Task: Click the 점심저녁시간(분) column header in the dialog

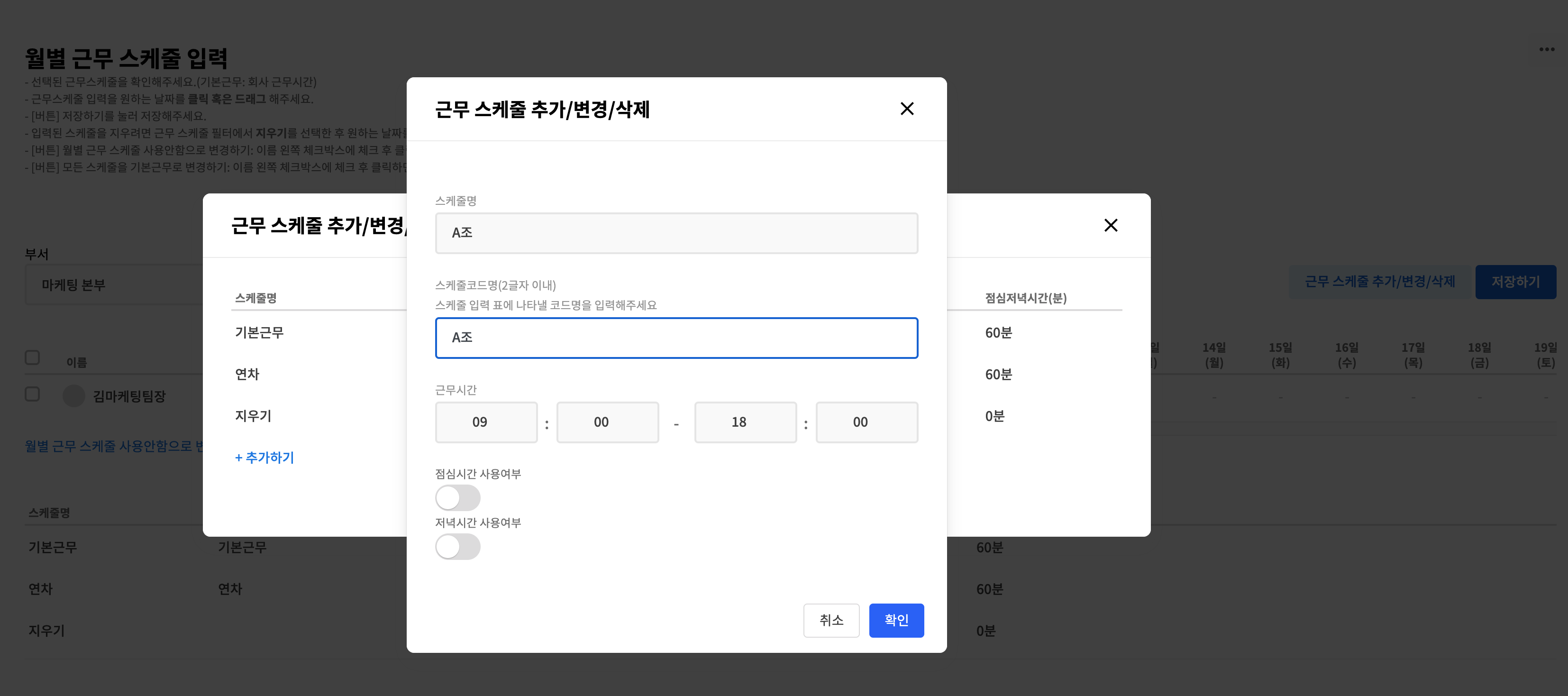Action: pyautogui.click(x=1026, y=298)
